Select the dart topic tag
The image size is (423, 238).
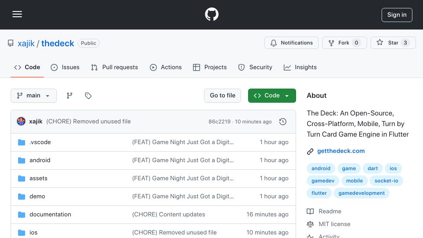coord(373,168)
